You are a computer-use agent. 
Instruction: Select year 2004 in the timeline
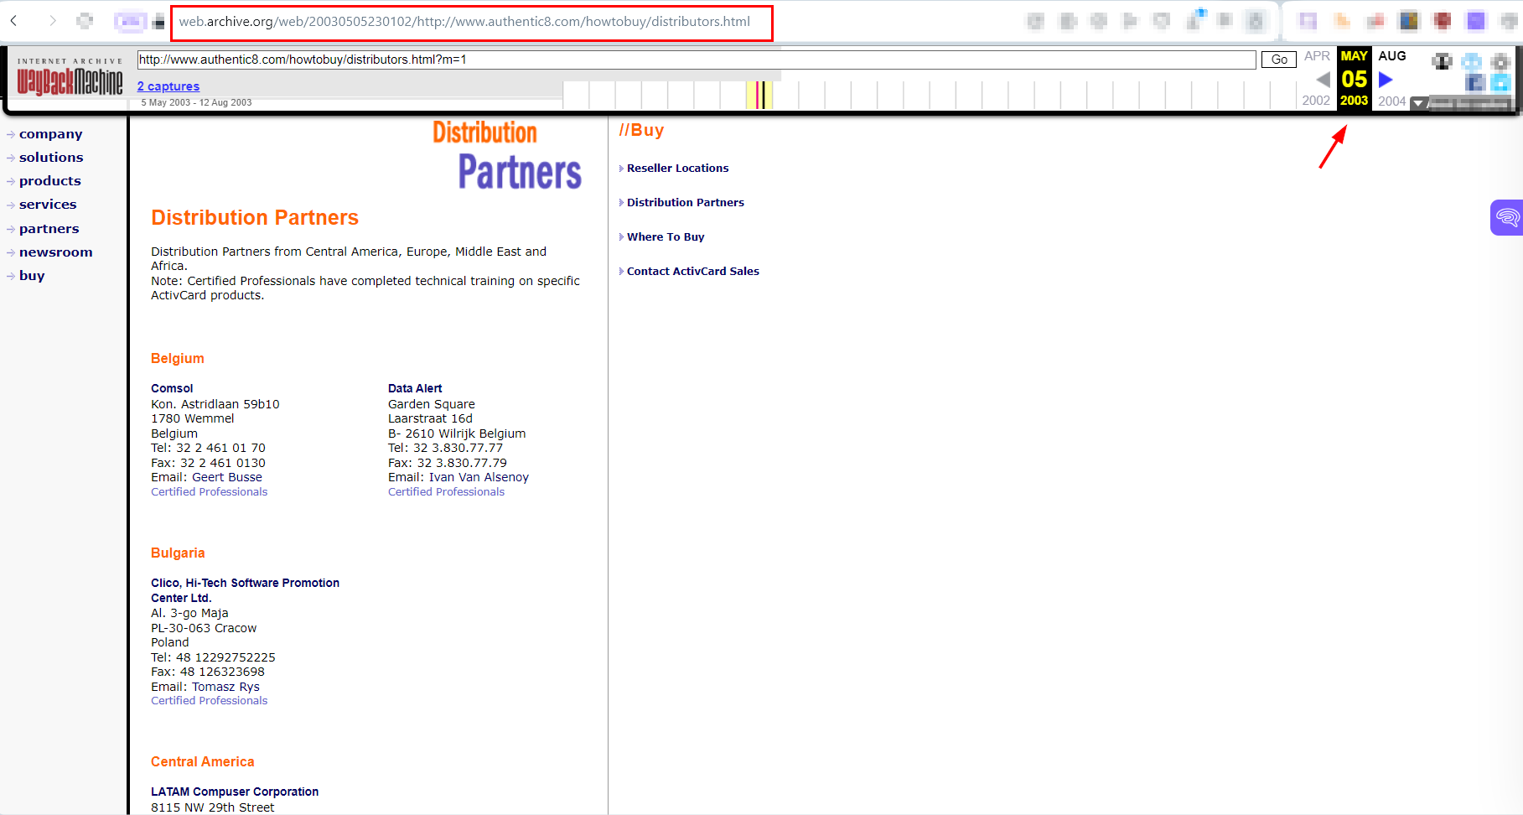tap(1392, 101)
